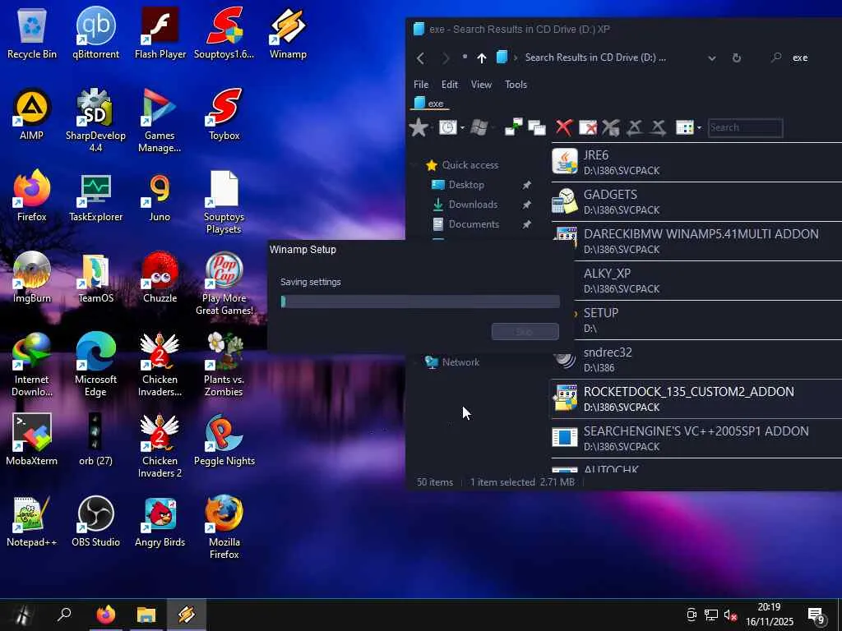Open the Edit menu
The height and width of the screenshot is (631, 842).
[450, 85]
